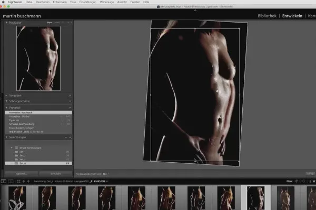Collapse the Sammlungen panel
The width and height of the screenshot is (316, 210).
point(6,137)
